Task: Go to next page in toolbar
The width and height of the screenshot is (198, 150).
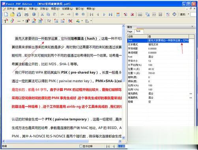Action: point(104,14)
